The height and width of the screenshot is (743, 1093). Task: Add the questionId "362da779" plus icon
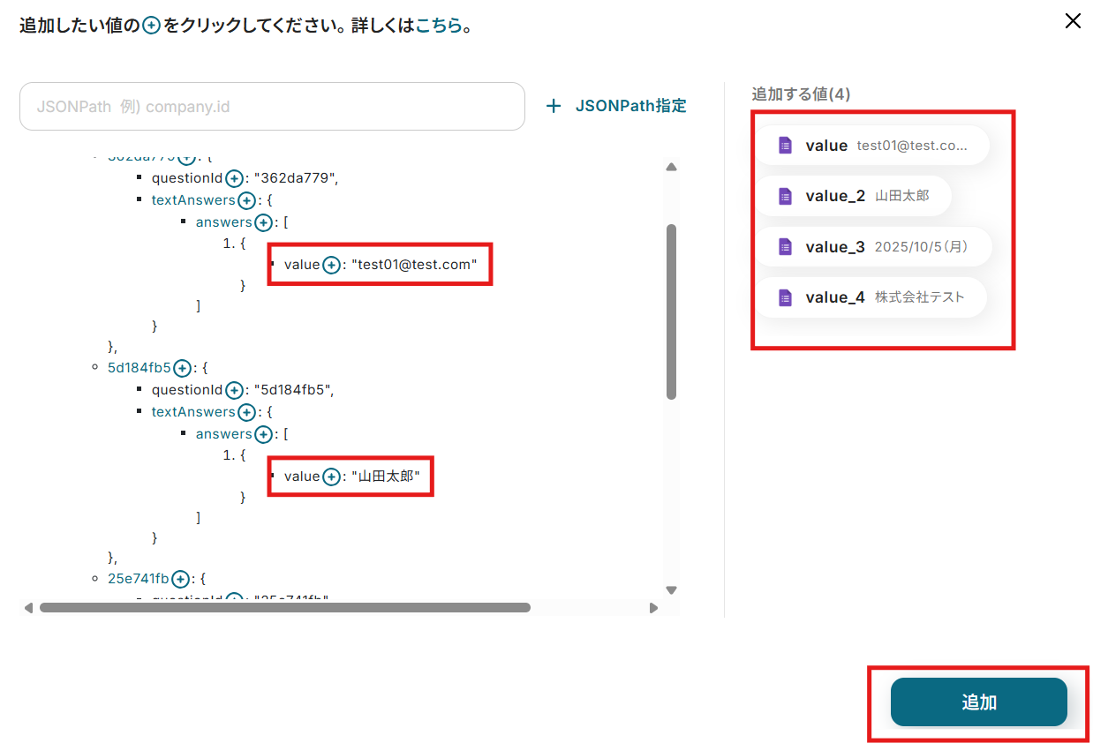coord(234,178)
